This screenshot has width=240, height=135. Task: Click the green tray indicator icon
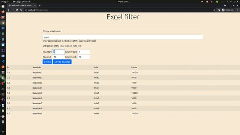(x=217, y=1)
